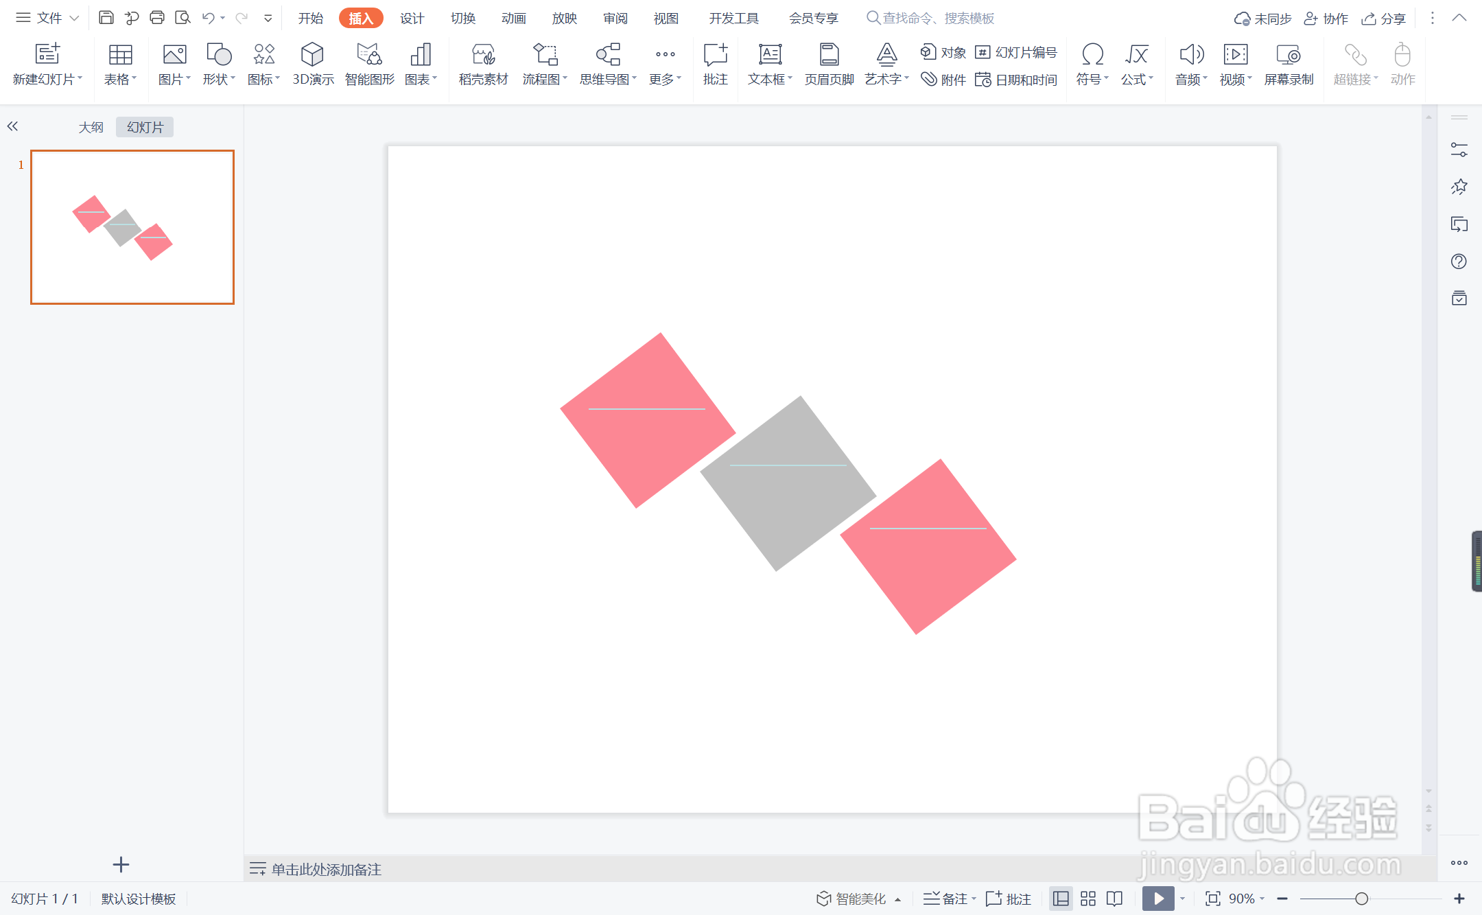
Task: Select the slide 1 thumbnail
Action: click(132, 227)
